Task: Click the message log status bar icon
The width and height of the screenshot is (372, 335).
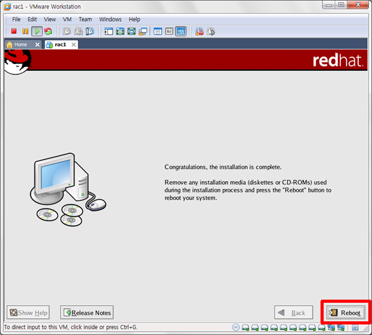Action: pyautogui.click(x=355, y=328)
